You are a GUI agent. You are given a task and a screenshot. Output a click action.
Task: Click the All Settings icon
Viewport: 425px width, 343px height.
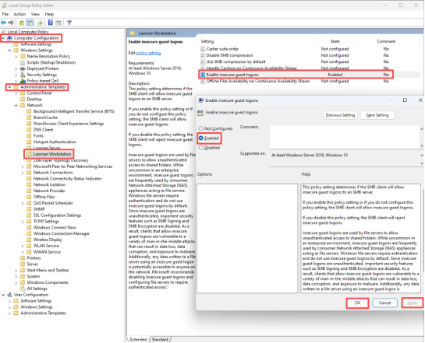pos(23,289)
